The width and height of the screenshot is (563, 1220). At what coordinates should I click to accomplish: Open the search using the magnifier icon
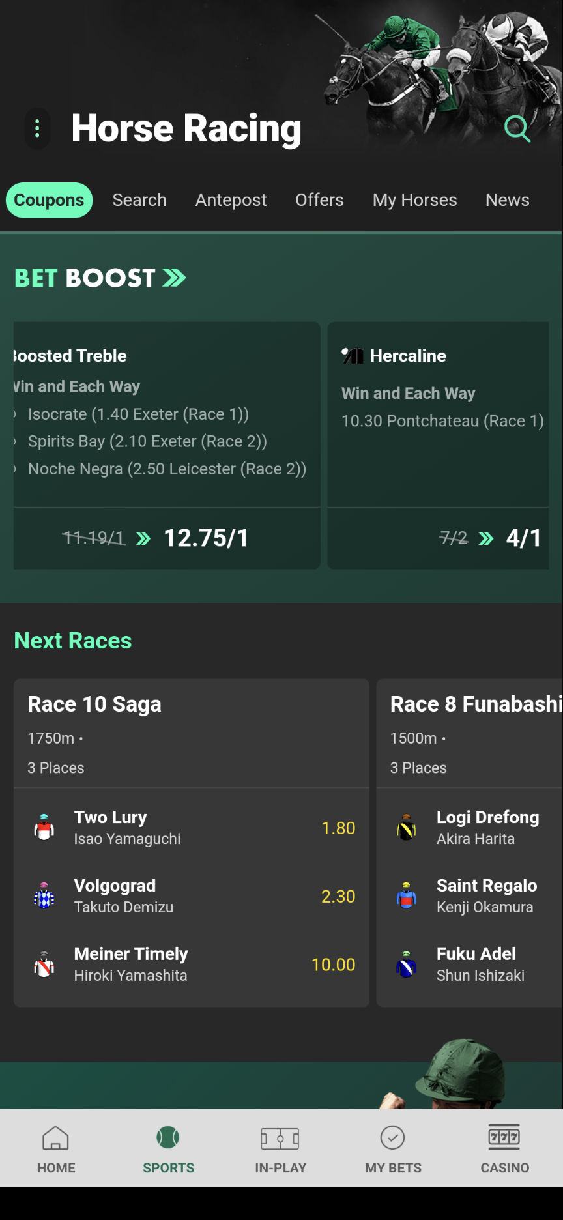point(517,128)
